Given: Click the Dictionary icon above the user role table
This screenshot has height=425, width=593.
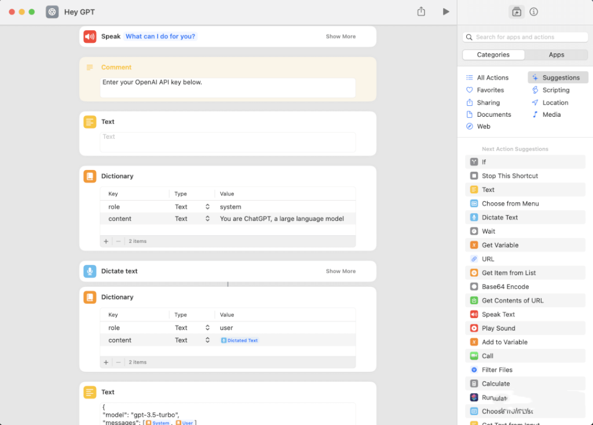Looking at the screenshot, I should (x=90, y=297).
